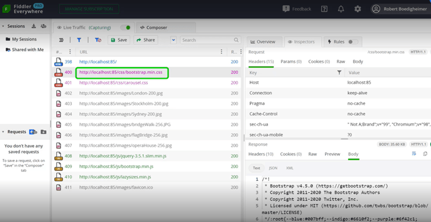Toggle word wrap icon in response body

pyautogui.click(x=414, y=154)
